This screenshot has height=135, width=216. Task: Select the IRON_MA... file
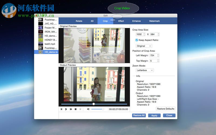coord(46,32)
